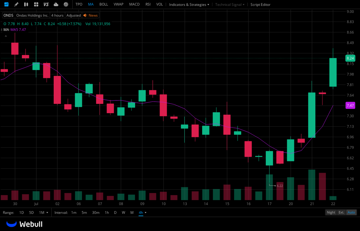Open the drawing pencil tool
360x231 pixels.
click(x=16, y=4)
